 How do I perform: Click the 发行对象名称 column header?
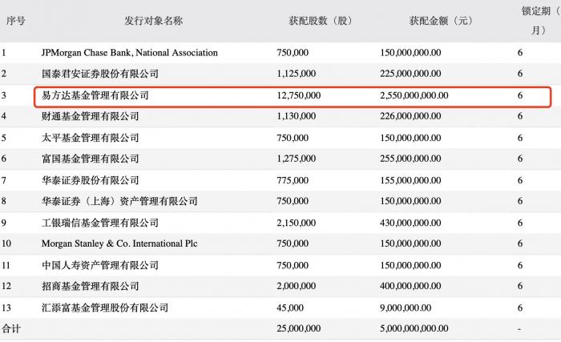(154, 20)
